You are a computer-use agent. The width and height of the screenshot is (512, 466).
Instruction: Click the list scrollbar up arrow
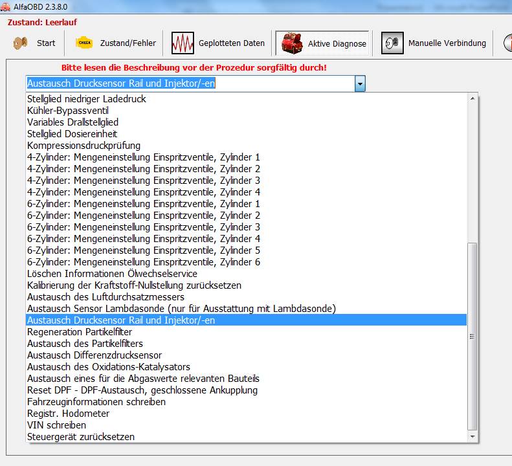coord(472,99)
